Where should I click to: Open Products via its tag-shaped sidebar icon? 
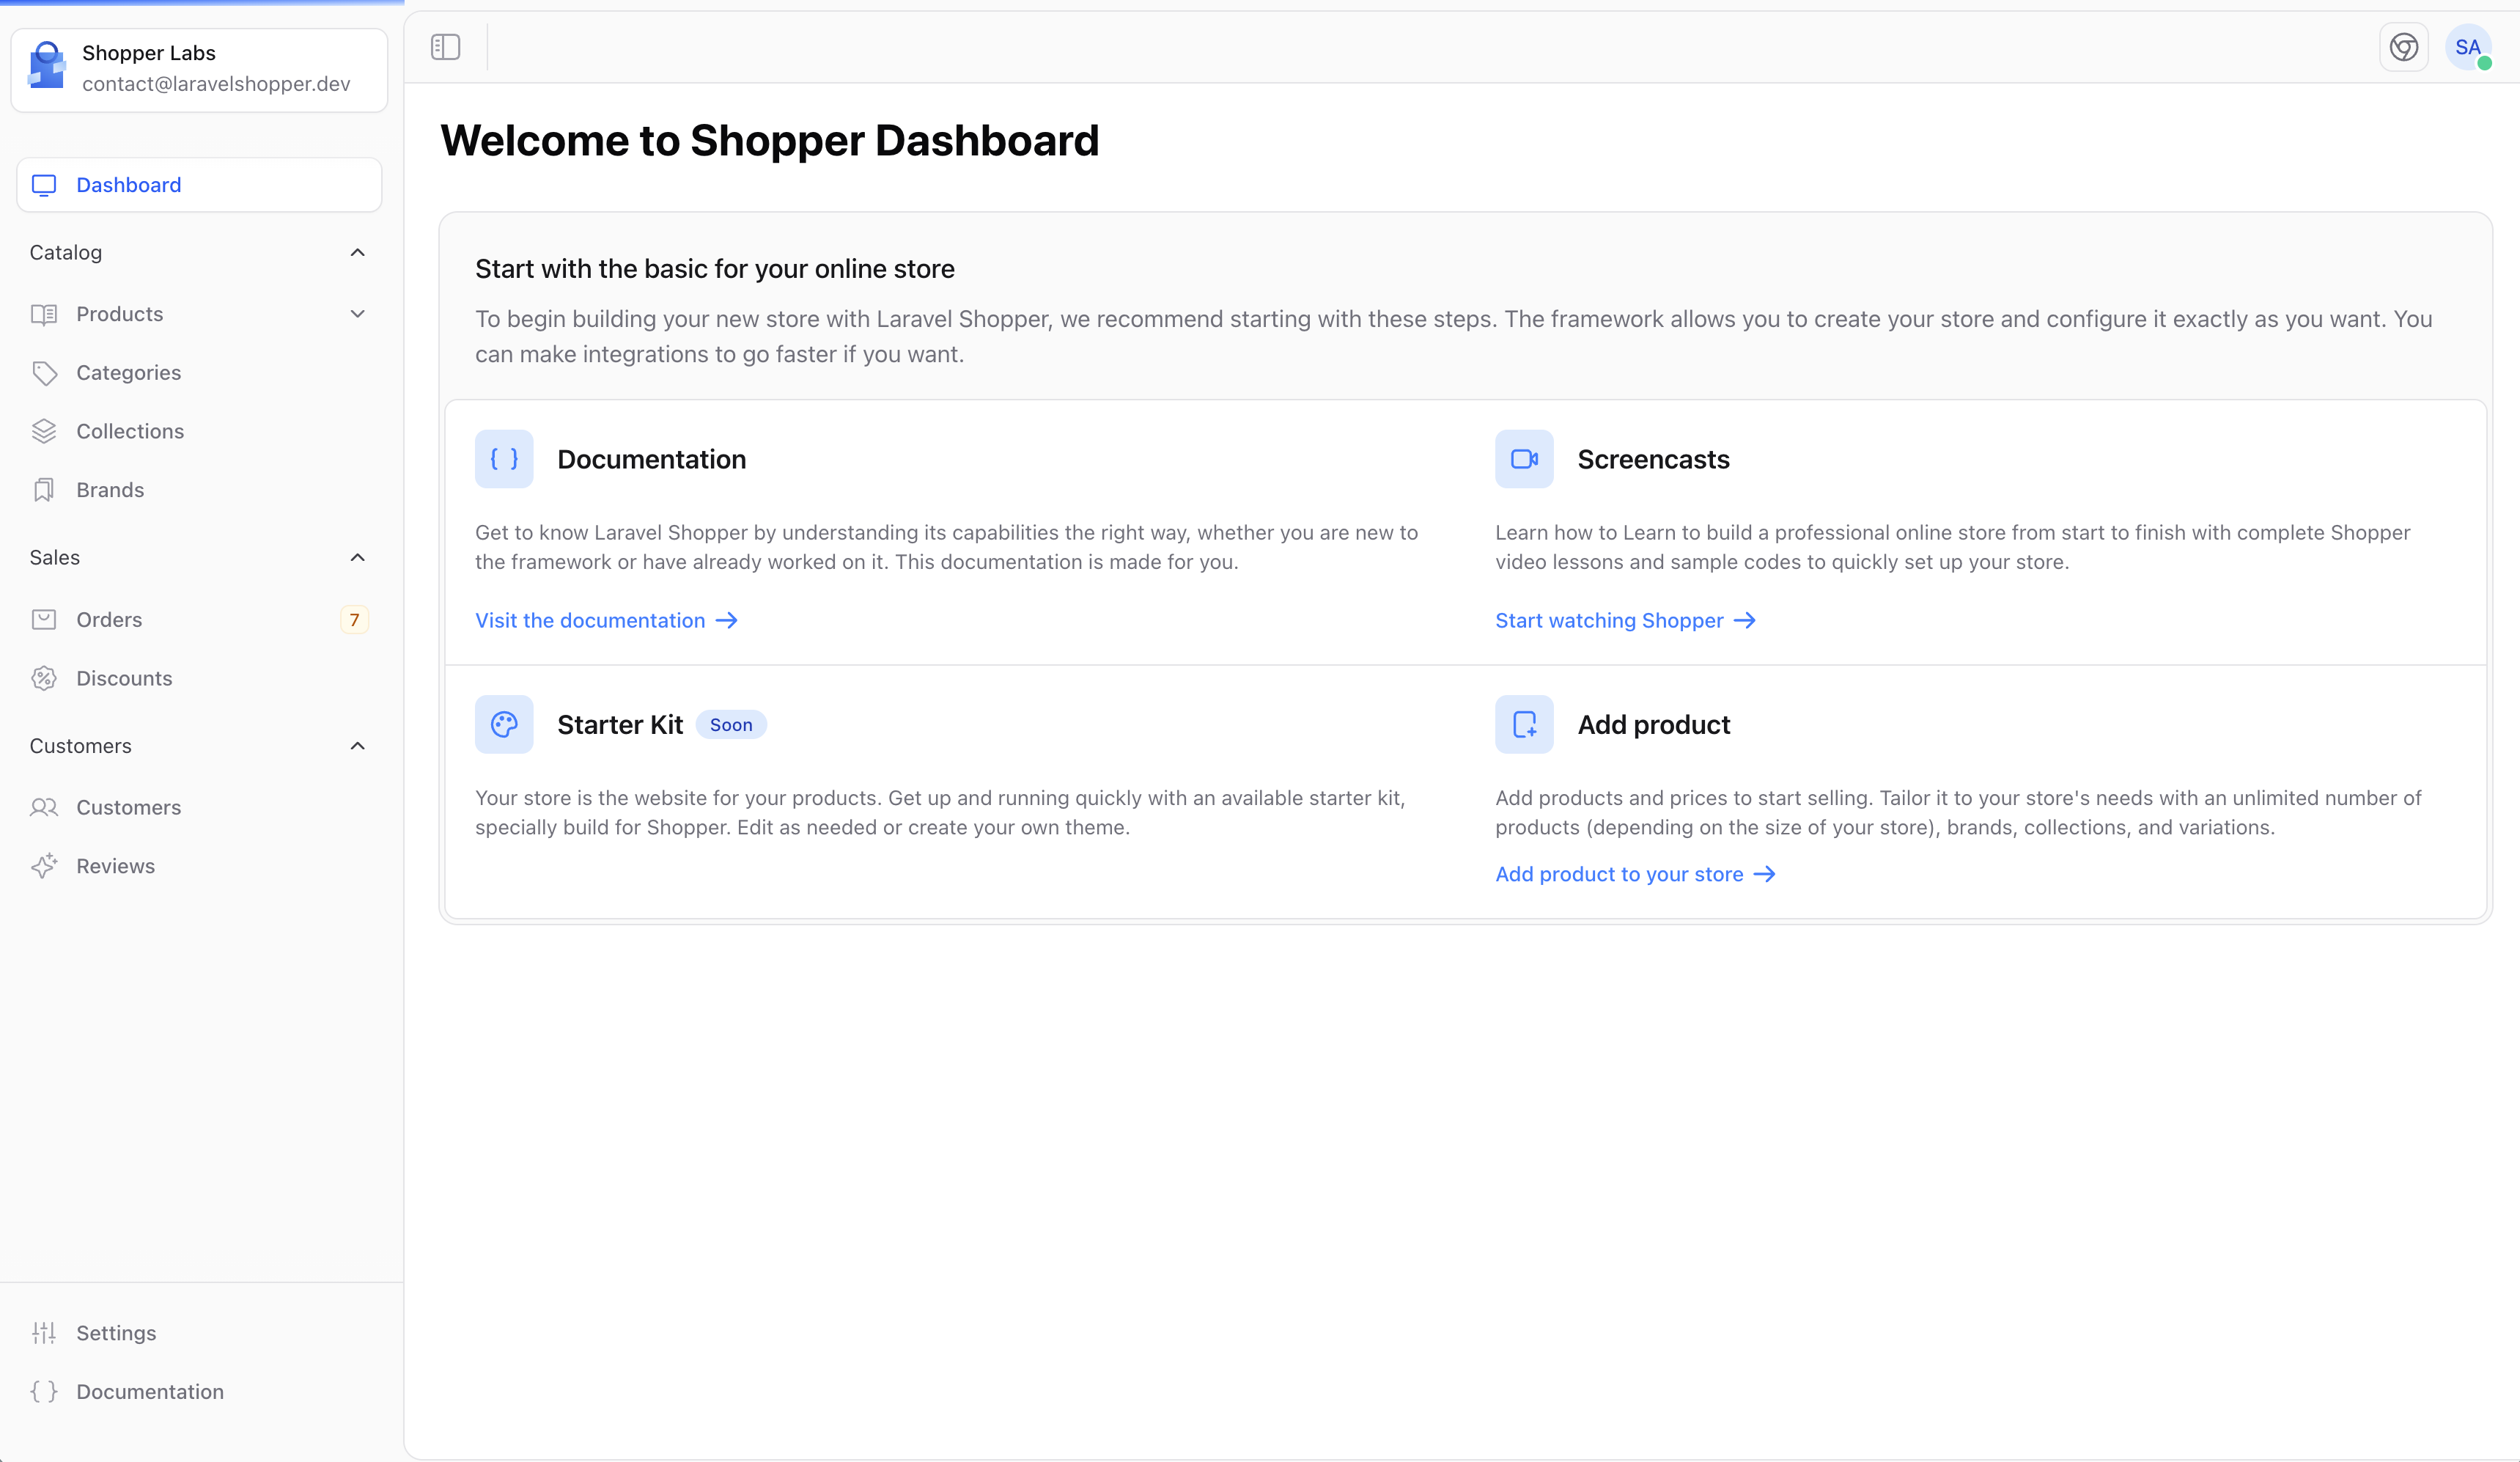click(44, 314)
